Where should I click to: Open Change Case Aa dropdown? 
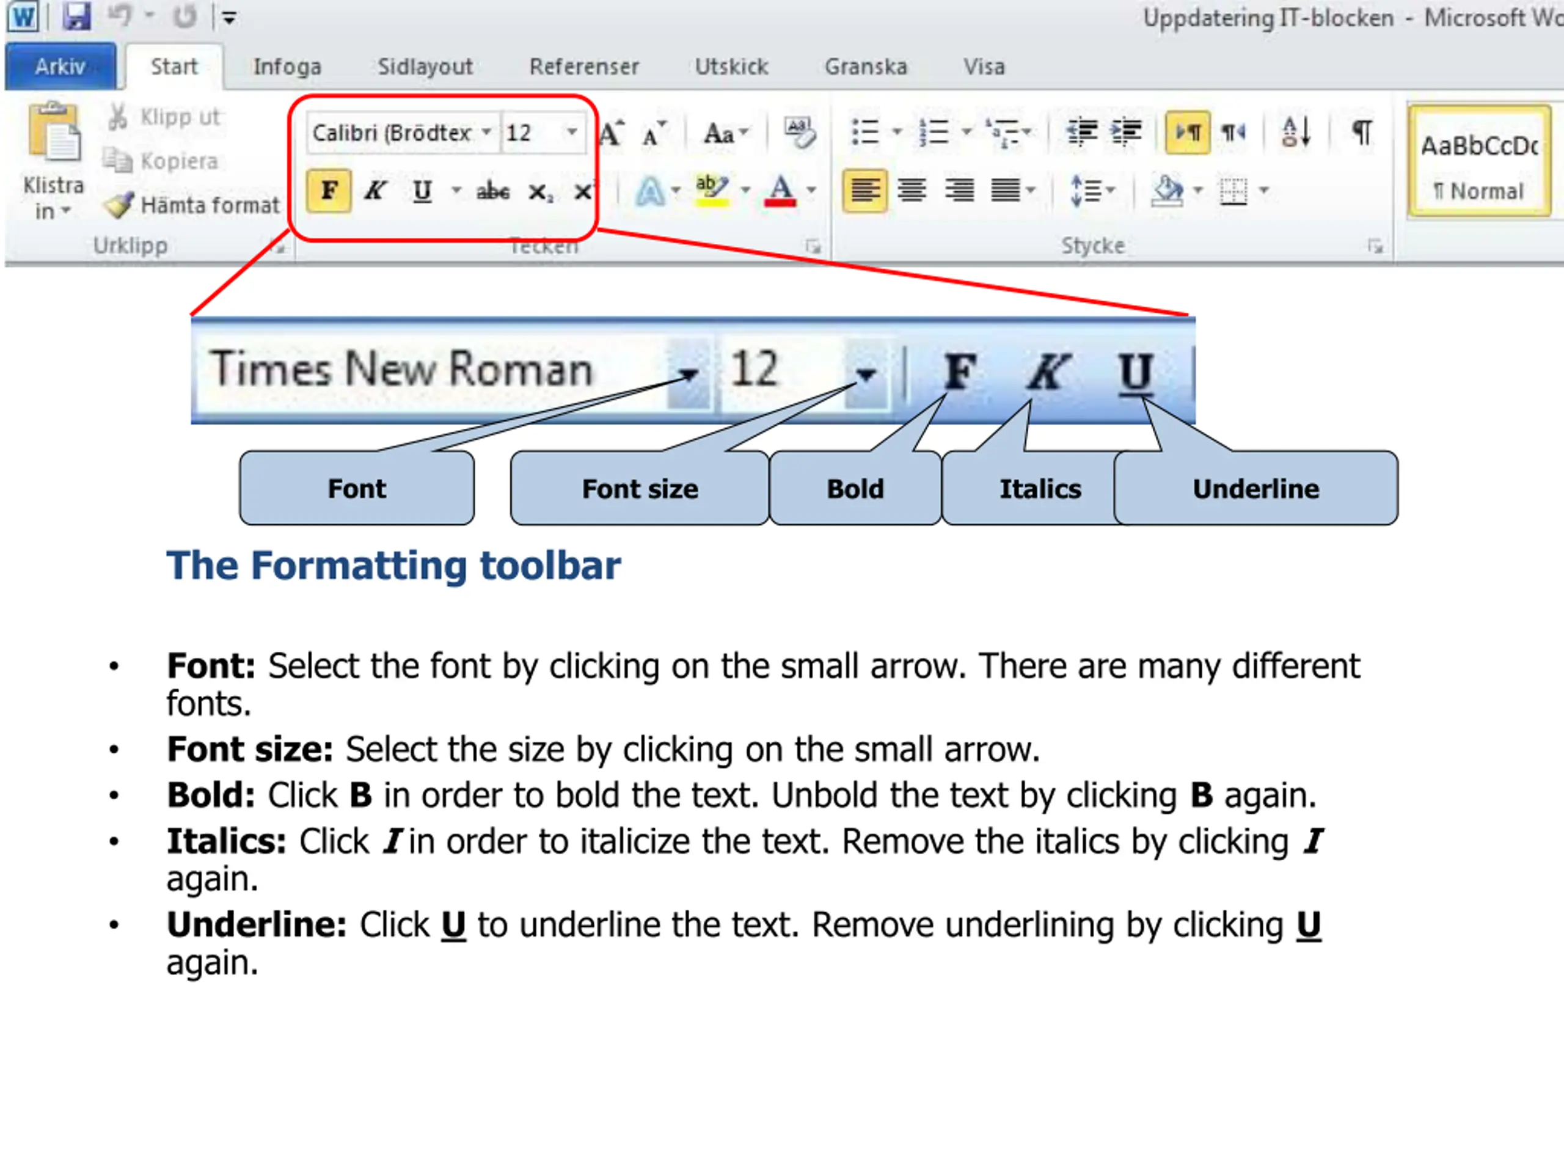click(725, 133)
